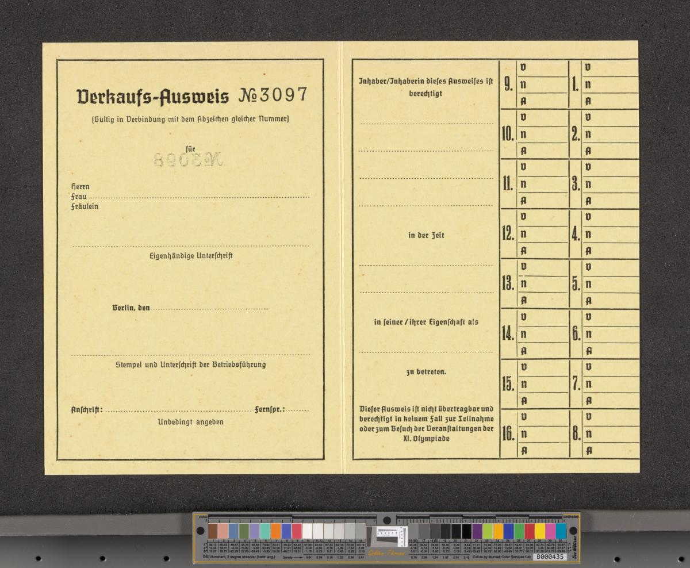Click the Eigenhändige Unterschrift signature line
Image resolution: width=690 pixels, height=568 pixels.
point(190,246)
